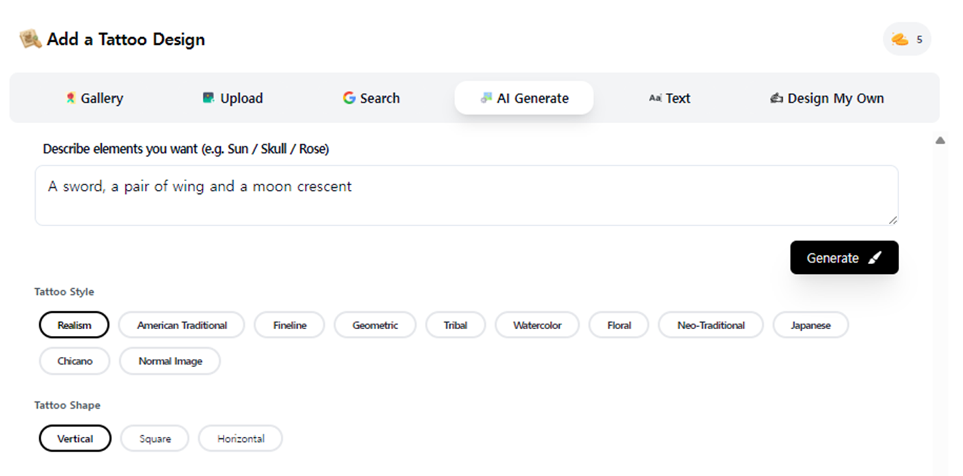963x476 pixels.
Task: Switch to the Text tab
Action: [669, 98]
